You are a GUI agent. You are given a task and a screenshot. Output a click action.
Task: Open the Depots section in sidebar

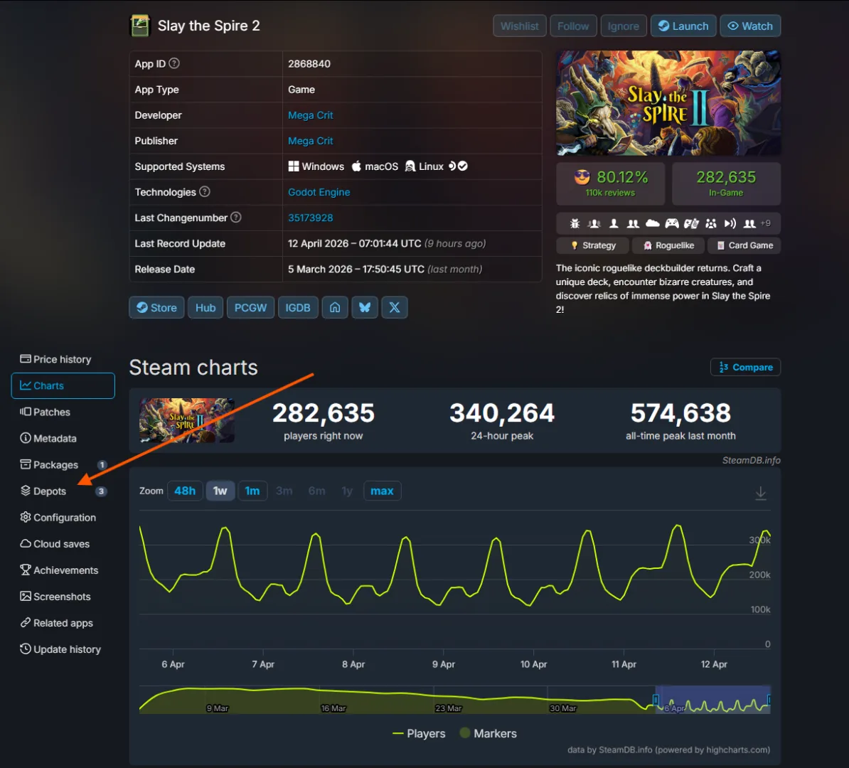point(49,491)
